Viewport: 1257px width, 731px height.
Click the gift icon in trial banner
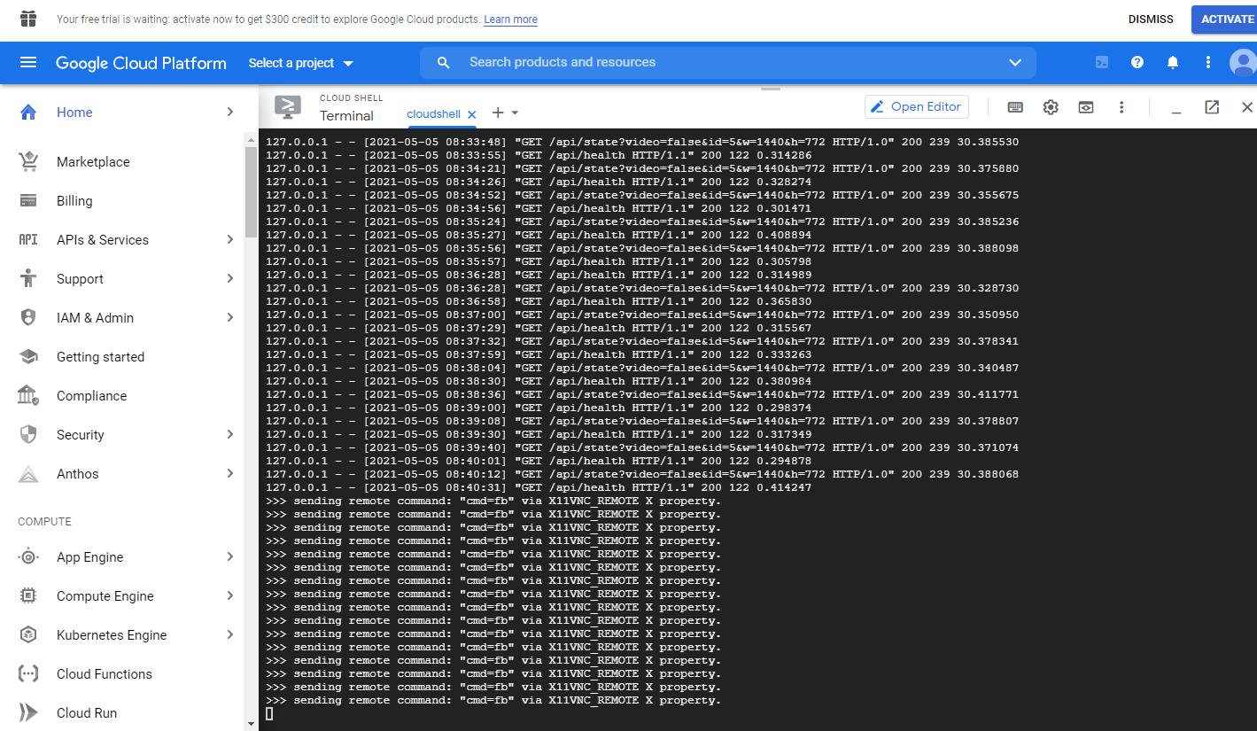28,19
